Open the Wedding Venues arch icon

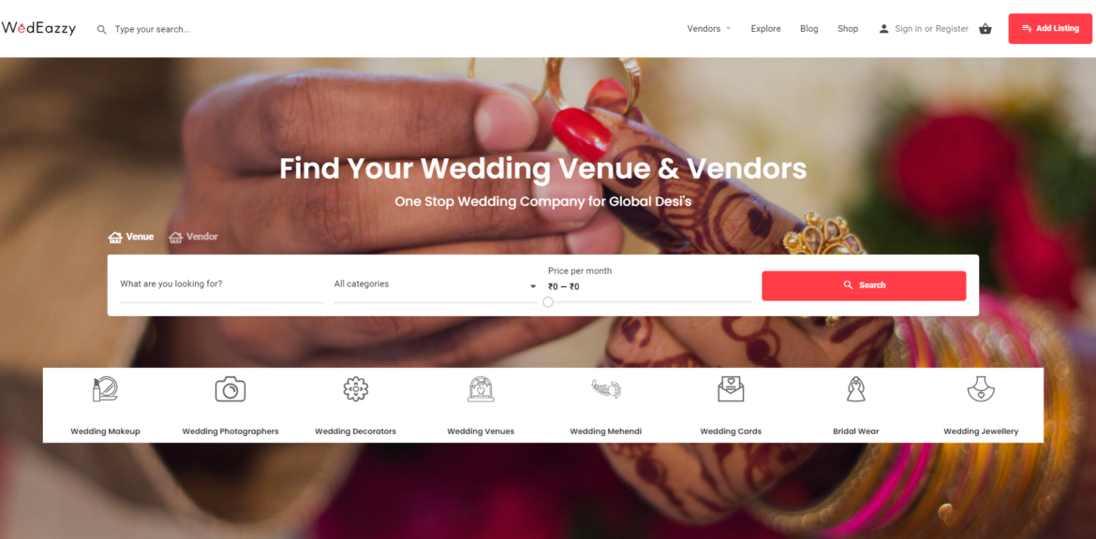coord(481,389)
